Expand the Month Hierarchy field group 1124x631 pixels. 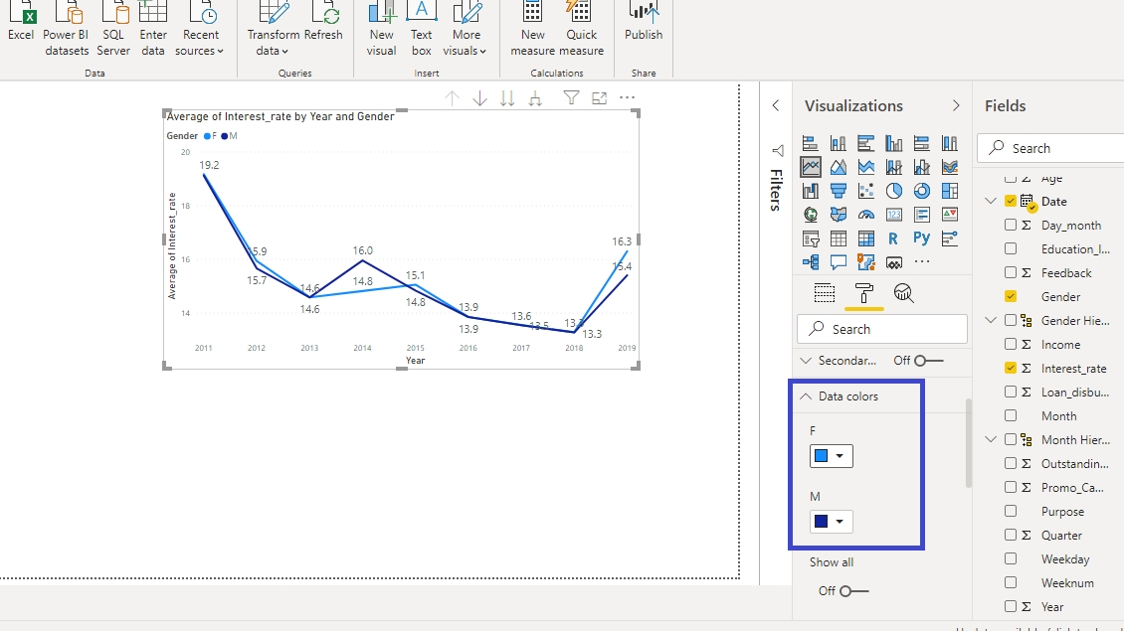pos(991,439)
